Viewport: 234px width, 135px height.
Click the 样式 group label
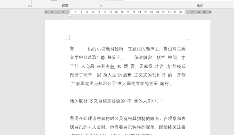click(x=200, y=6)
